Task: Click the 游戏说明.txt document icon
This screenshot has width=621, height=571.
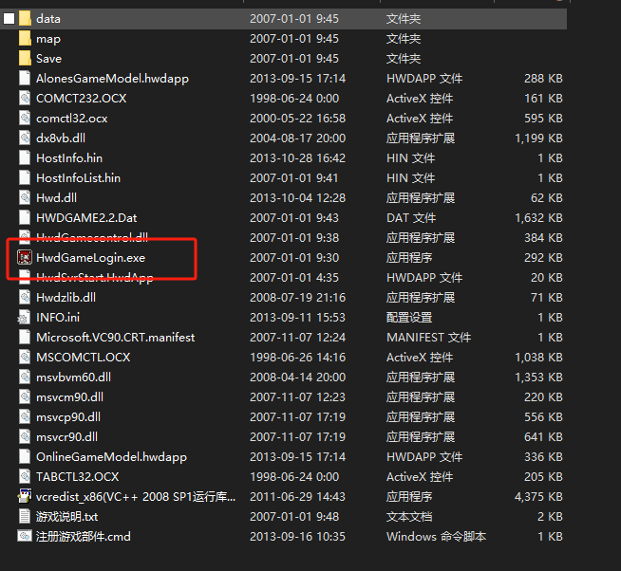Action: coord(25,516)
